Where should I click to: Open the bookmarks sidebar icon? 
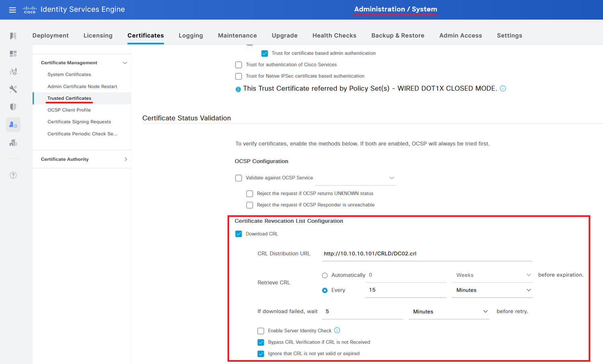pos(13,36)
